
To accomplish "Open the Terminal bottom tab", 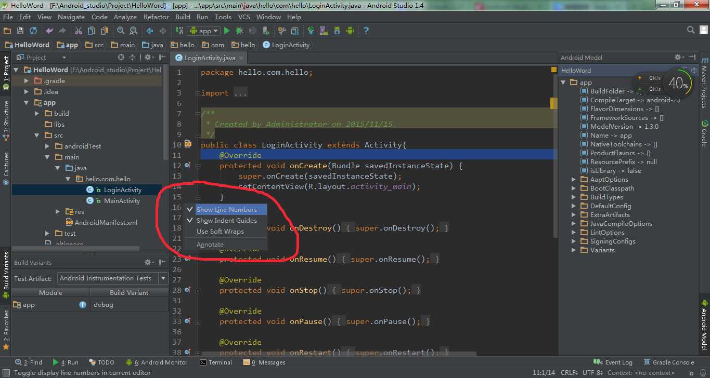I will coord(216,362).
